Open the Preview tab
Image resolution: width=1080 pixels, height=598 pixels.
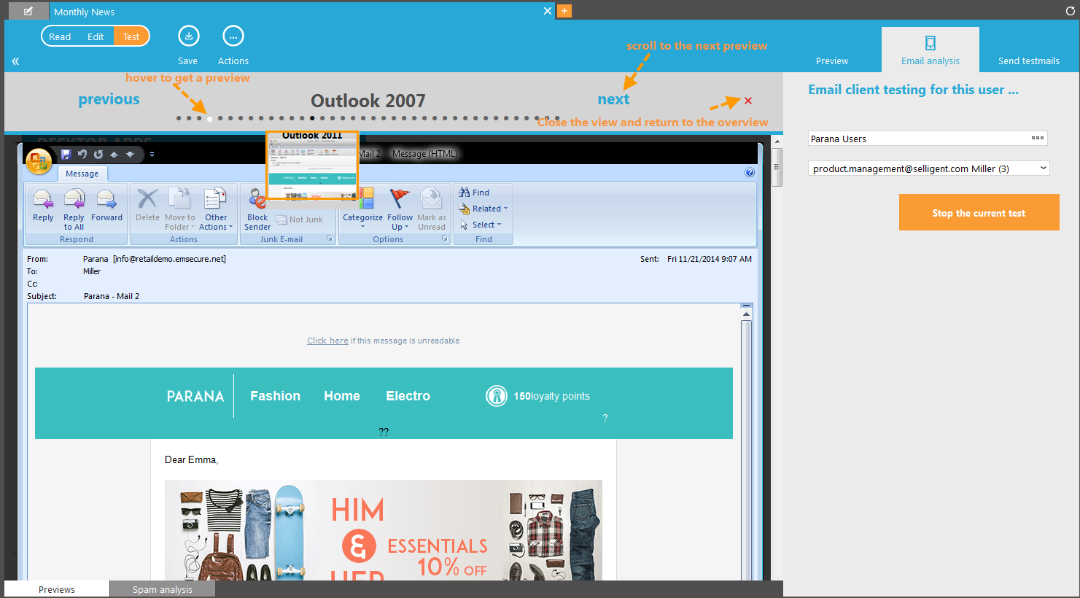[x=832, y=61]
